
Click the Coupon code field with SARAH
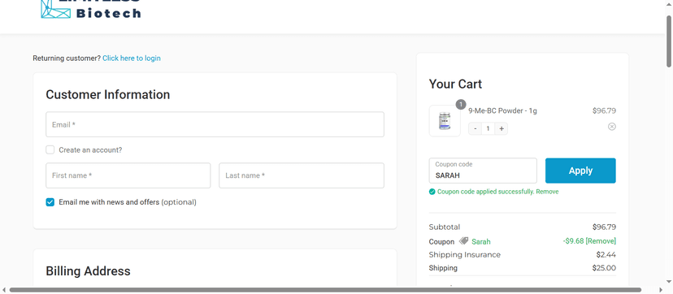[483, 171]
